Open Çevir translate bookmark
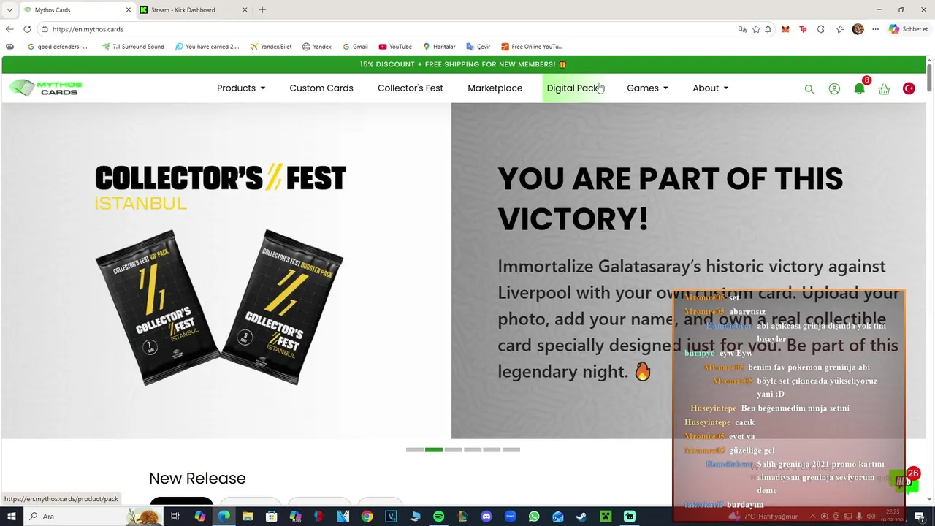935x526 pixels. tap(478, 47)
